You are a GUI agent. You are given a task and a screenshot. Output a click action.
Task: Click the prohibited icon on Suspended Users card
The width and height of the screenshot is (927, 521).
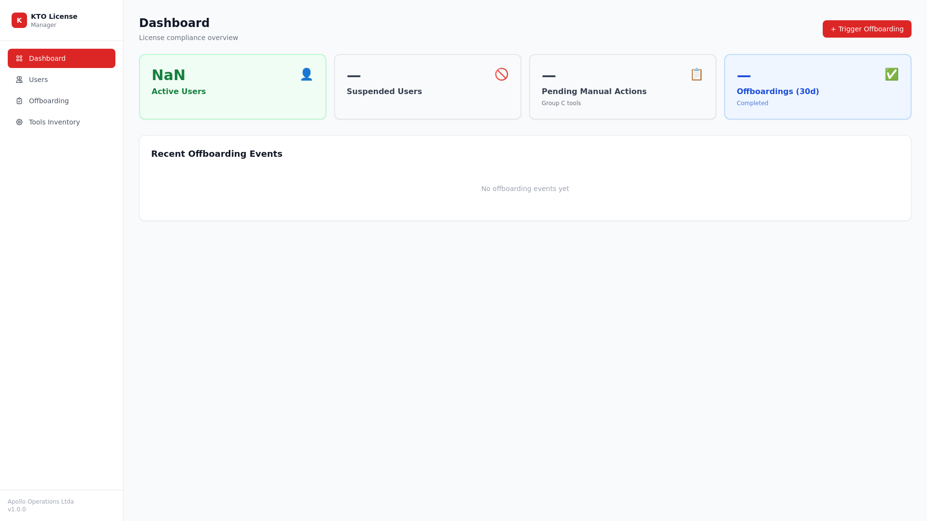[x=502, y=74]
